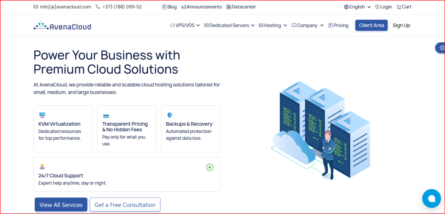Open the Company dropdown menu
The image size is (445, 214).
[307, 26]
